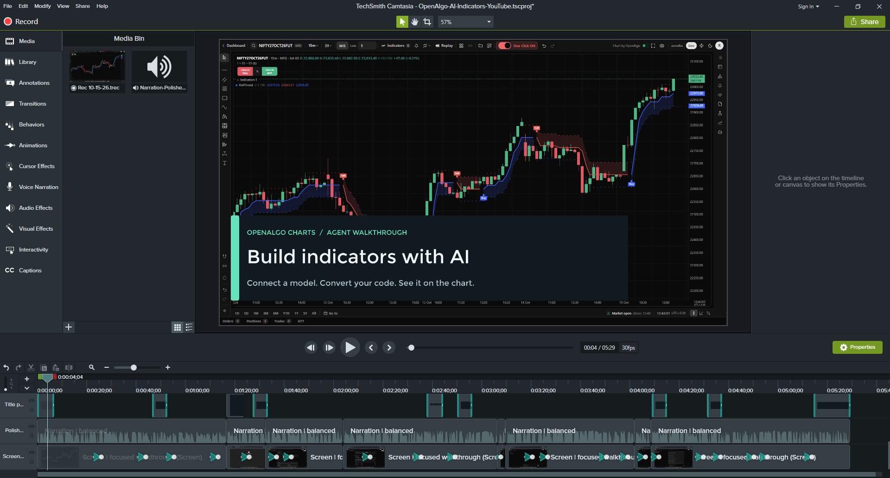The height and width of the screenshot is (478, 890).
Task: Click the playback scrubber handle
Action: point(411,348)
